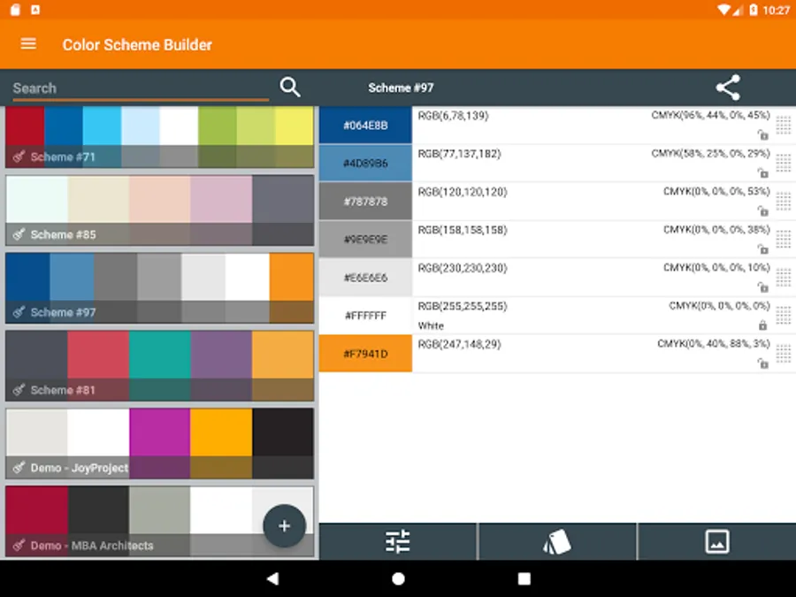
Task: Tap the Search input field
Action: coord(133,88)
